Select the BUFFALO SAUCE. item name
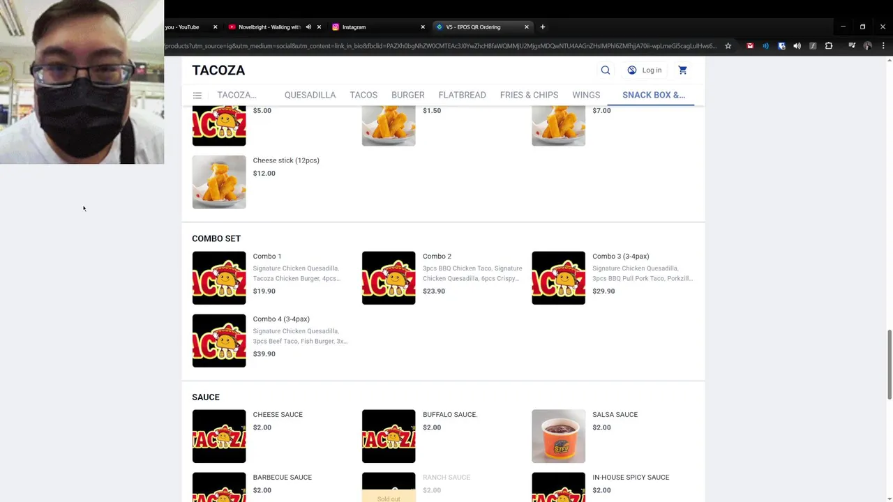Screen dimensions: 893x502 pos(450,414)
